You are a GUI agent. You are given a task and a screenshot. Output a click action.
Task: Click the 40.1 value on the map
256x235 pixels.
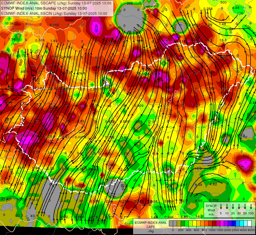34,216
